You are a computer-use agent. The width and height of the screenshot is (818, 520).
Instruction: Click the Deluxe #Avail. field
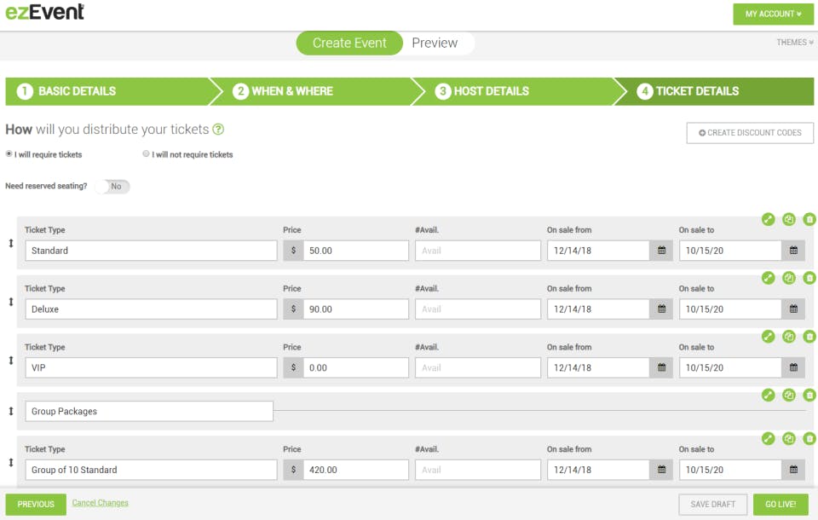click(478, 309)
